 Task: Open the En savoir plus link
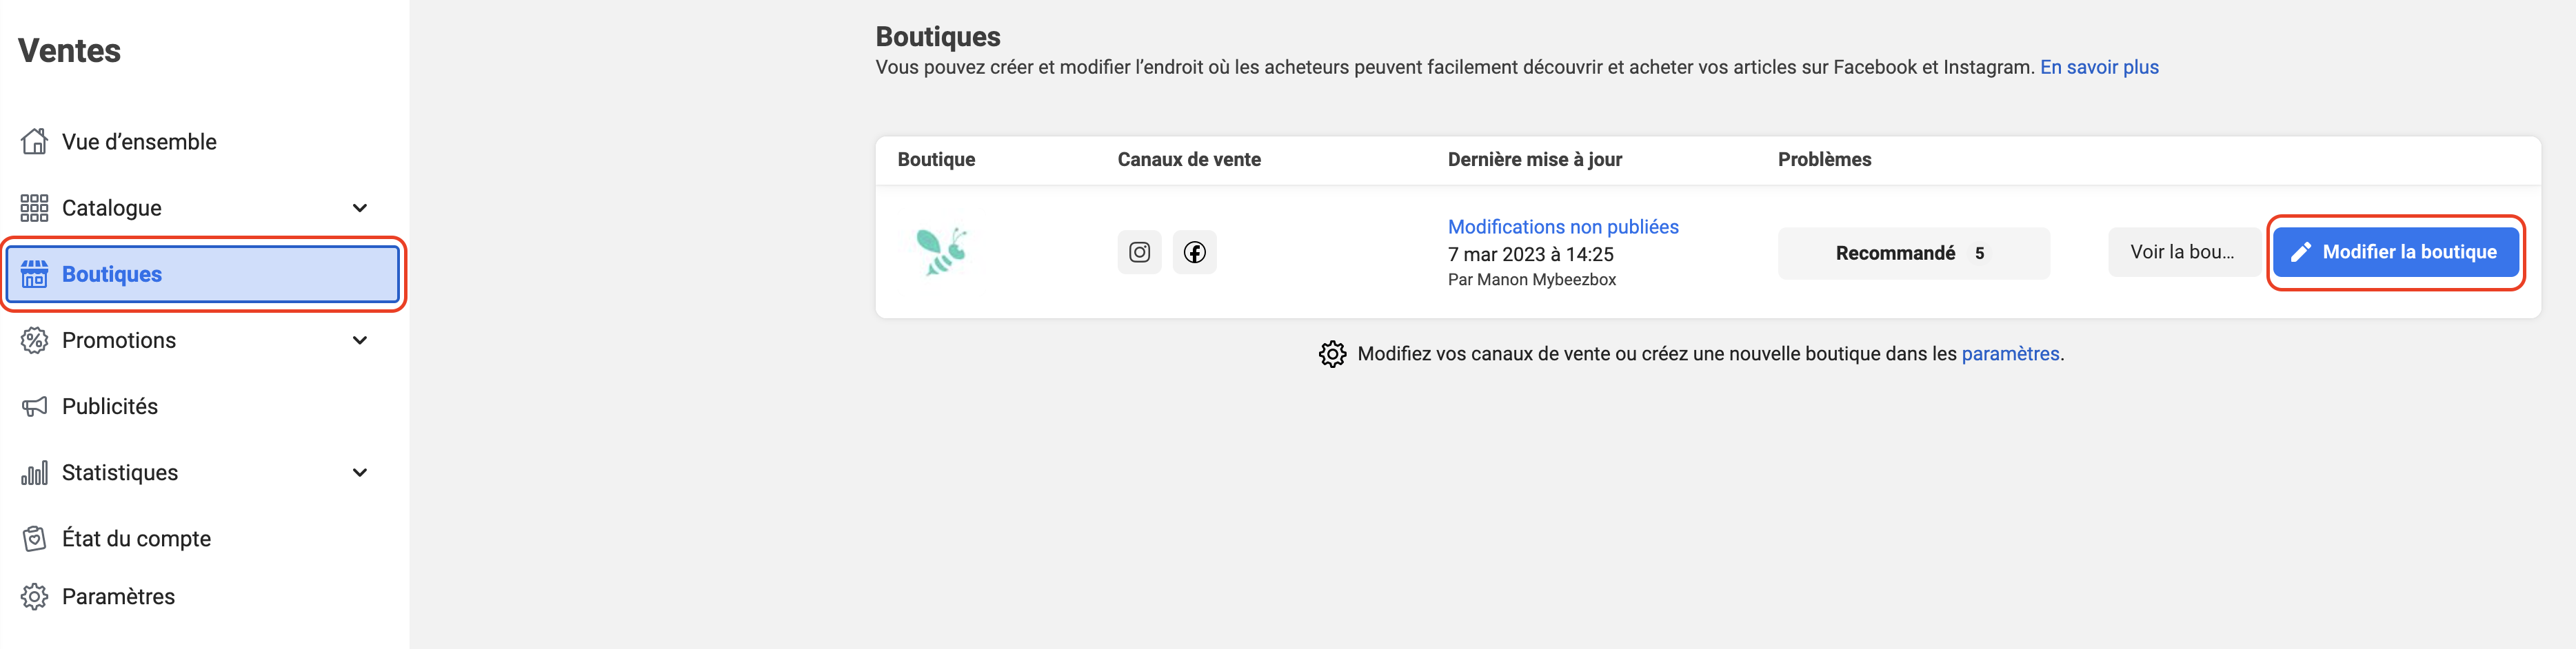(2099, 67)
